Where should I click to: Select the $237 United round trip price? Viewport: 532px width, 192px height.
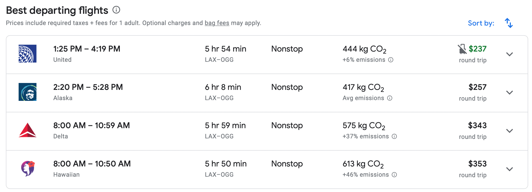click(477, 49)
